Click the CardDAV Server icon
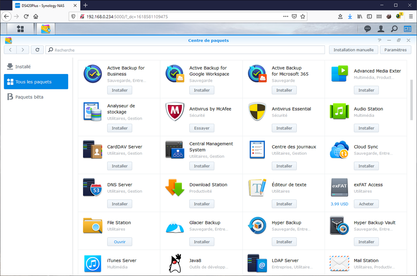417x276 pixels. (92, 149)
